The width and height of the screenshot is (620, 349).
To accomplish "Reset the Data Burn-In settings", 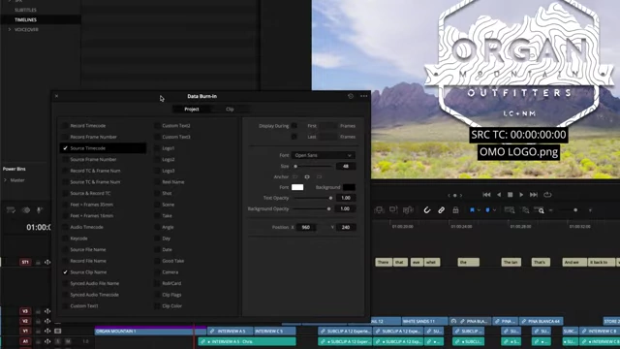I will click(351, 96).
